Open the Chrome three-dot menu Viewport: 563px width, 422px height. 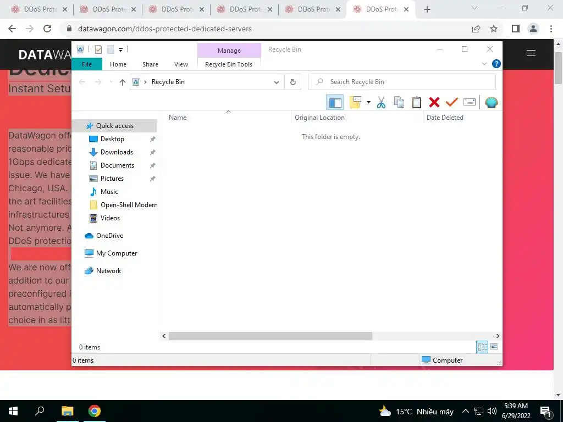tap(551, 29)
